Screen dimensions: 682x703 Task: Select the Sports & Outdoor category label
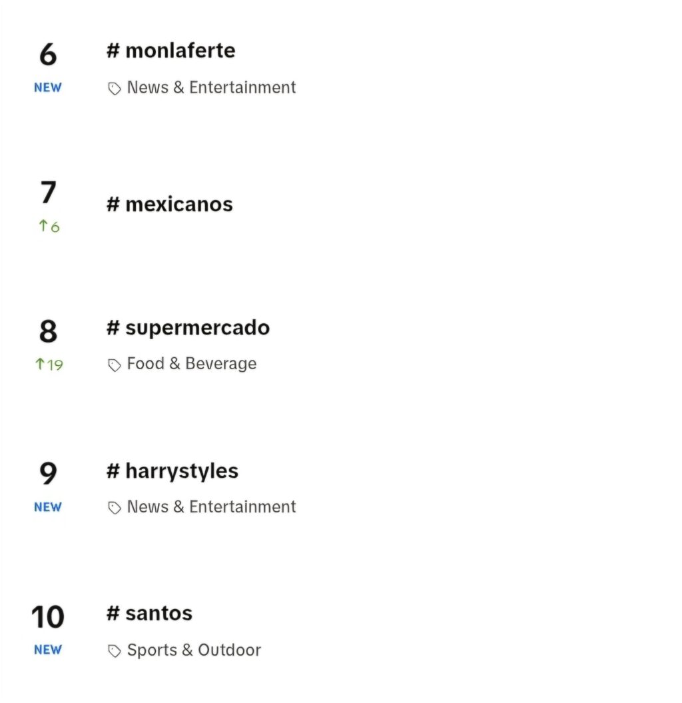(x=194, y=650)
